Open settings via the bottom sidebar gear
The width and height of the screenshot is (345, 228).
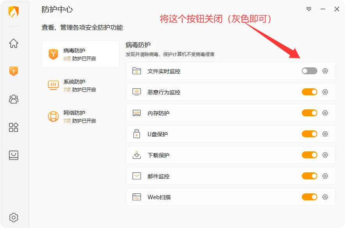(x=14, y=217)
